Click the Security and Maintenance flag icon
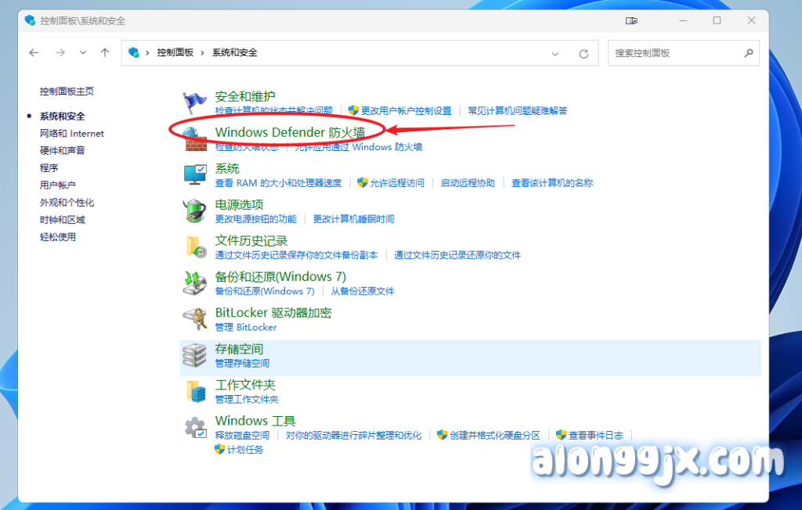Image resolution: width=802 pixels, height=510 pixels. [x=194, y=102]
